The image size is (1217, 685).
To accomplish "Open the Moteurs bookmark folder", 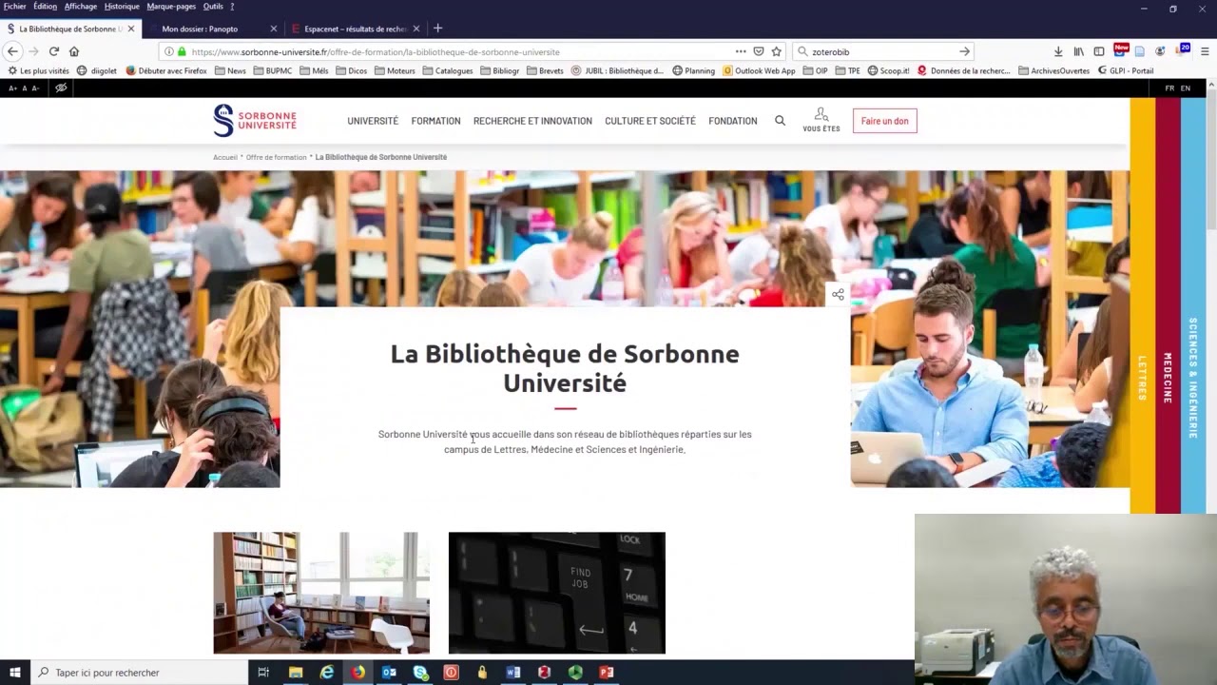I will point(395,70).
